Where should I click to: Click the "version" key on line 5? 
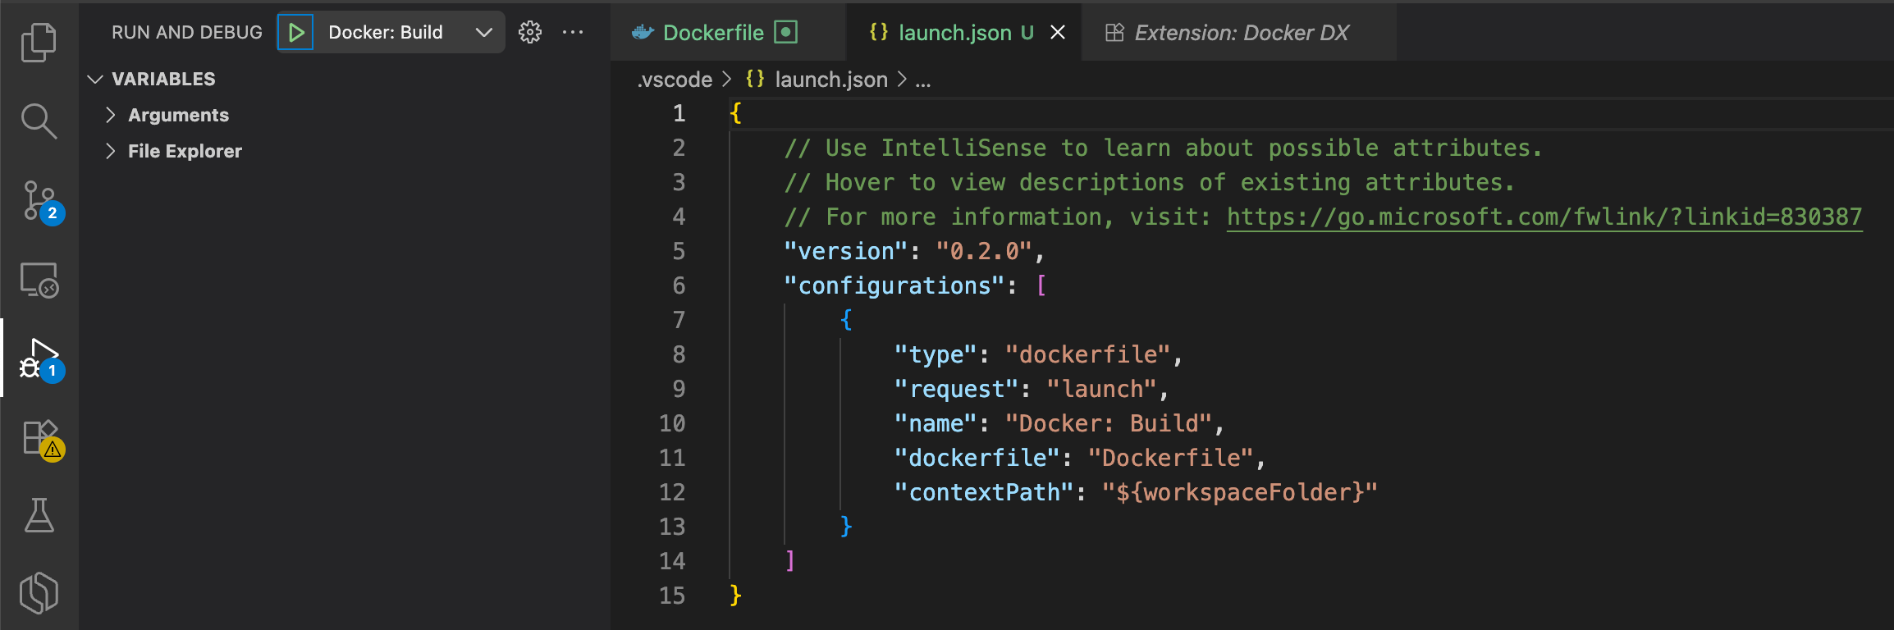tap(846, 251)
